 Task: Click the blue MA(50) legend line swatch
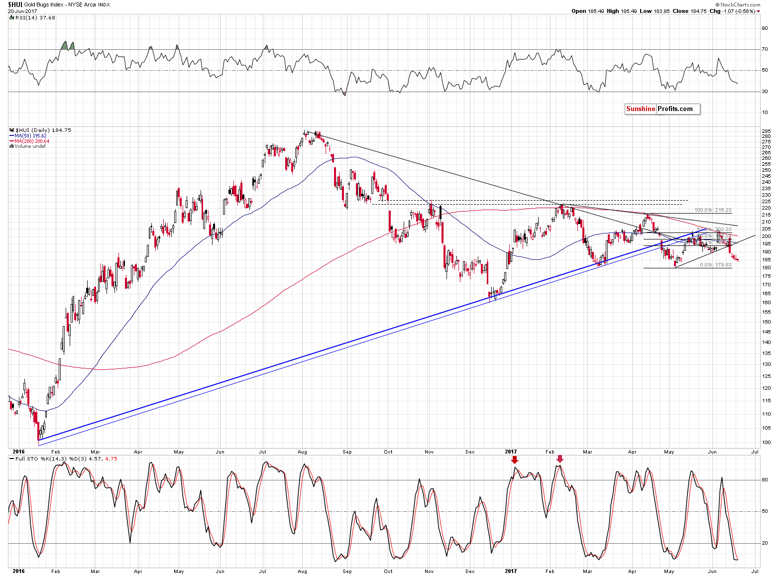pyautogui.click(x=12, y=136)
